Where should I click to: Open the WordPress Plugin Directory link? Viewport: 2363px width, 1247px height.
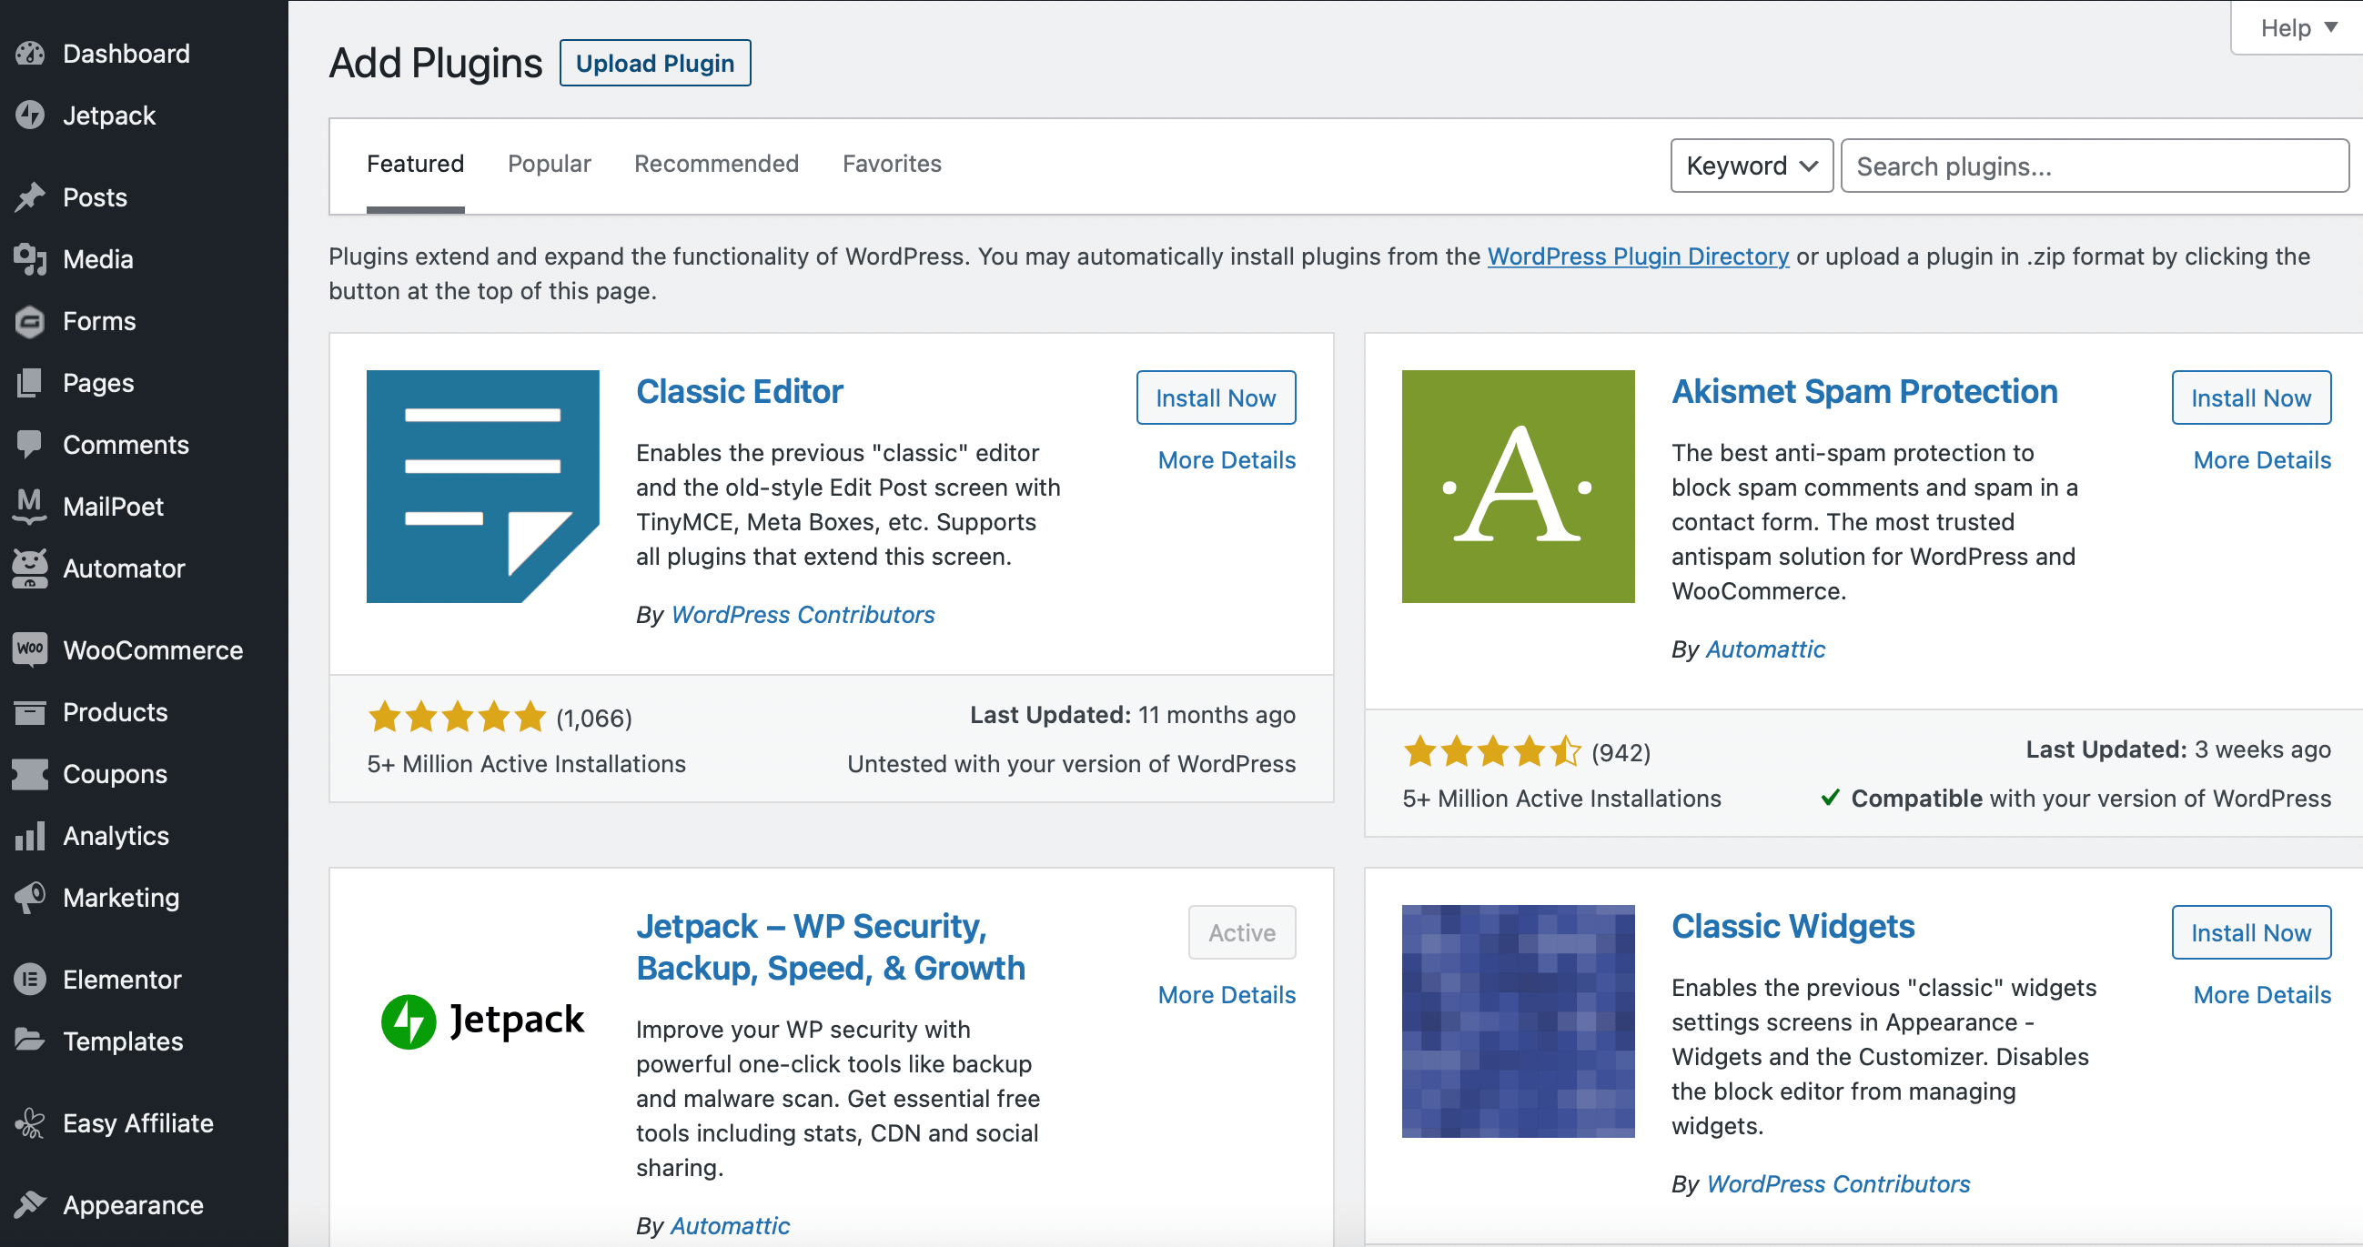[x=1638, y=256]
